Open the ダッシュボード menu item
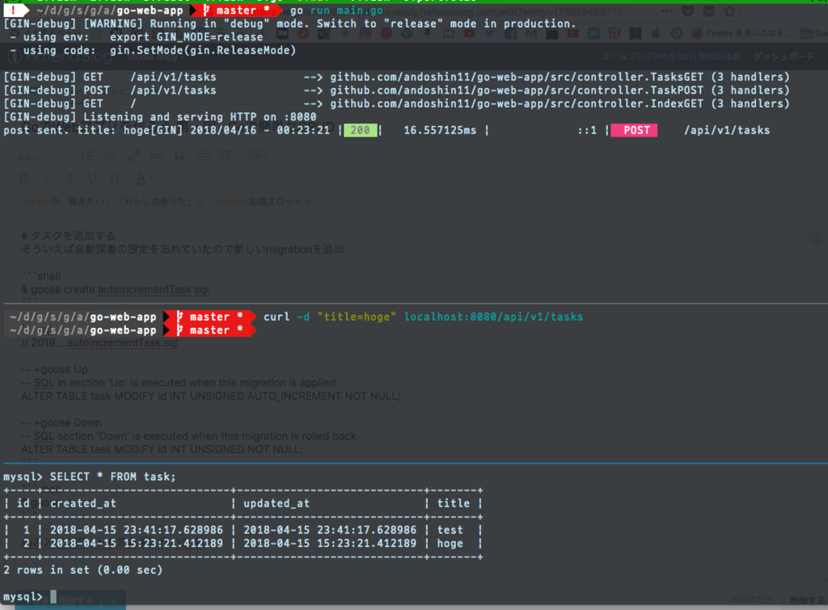Image resolution: width=828 pixels, height=610 pixels. (x=784, y=57)
